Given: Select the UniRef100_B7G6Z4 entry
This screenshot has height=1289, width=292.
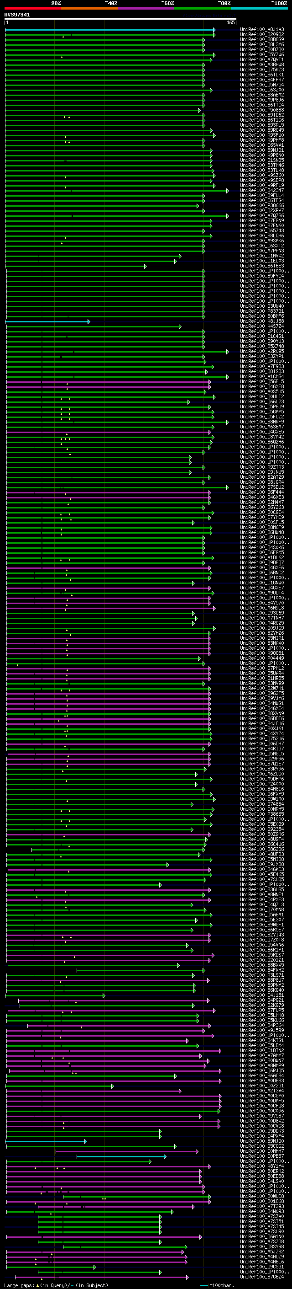Looking at the screenshot, I should click(x=262, y=1277).
